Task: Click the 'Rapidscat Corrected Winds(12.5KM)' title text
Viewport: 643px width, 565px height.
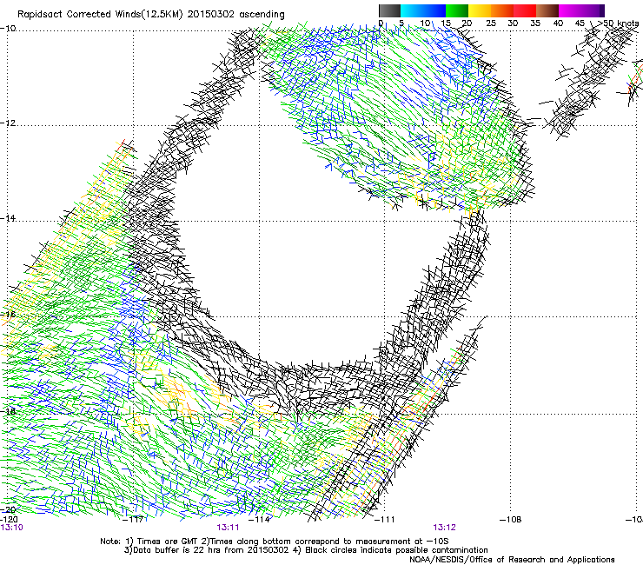Action: coord(100,15)
